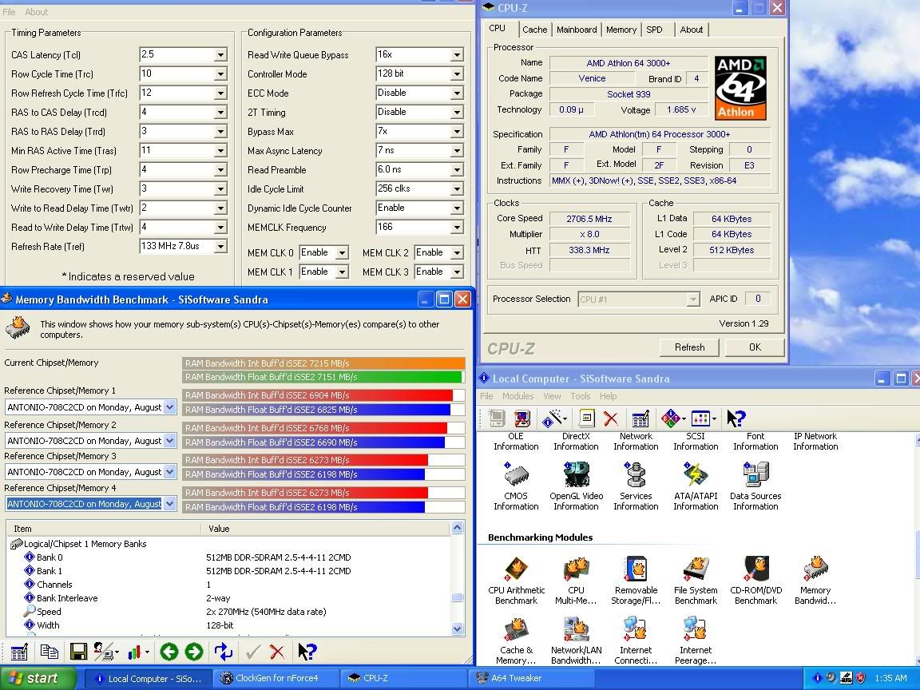The height and width of the screenshot is (690, 920).
Task: Click OK to close CPU-Z
Action: coord(754,347)
